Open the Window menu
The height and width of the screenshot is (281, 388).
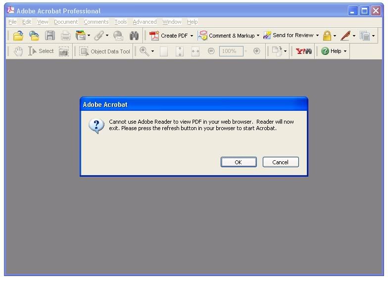click(172, 22)
